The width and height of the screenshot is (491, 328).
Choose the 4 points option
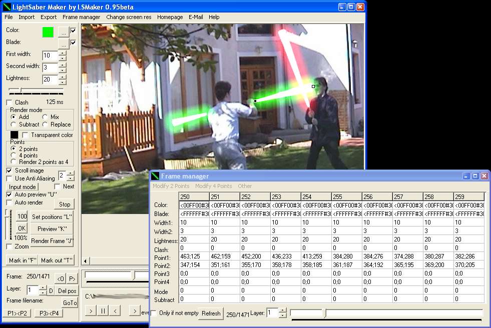tap(13, 155)
